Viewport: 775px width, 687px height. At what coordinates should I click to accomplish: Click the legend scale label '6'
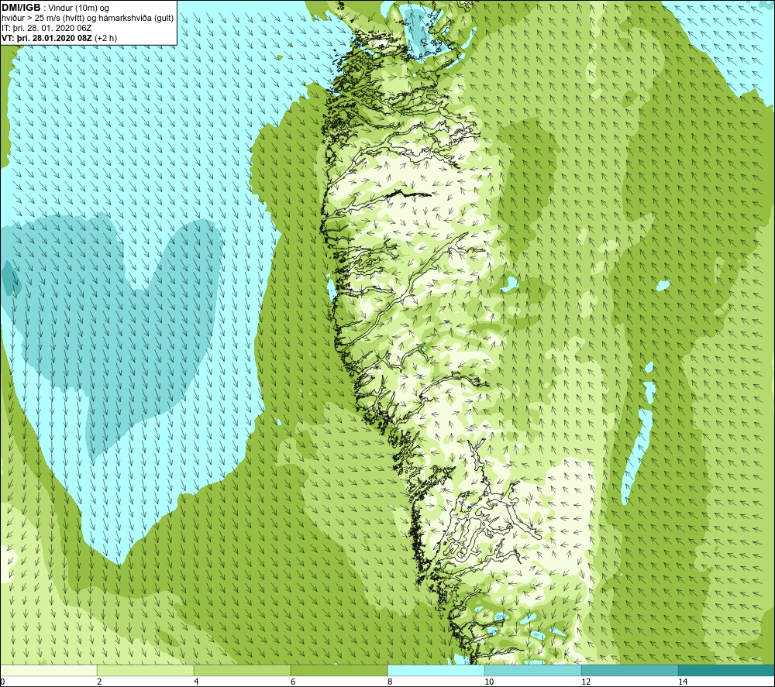[x=293, y=682]
